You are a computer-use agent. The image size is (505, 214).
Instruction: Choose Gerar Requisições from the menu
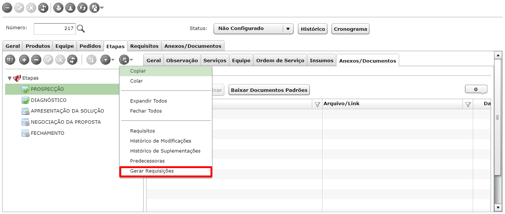tap(152, 171)
